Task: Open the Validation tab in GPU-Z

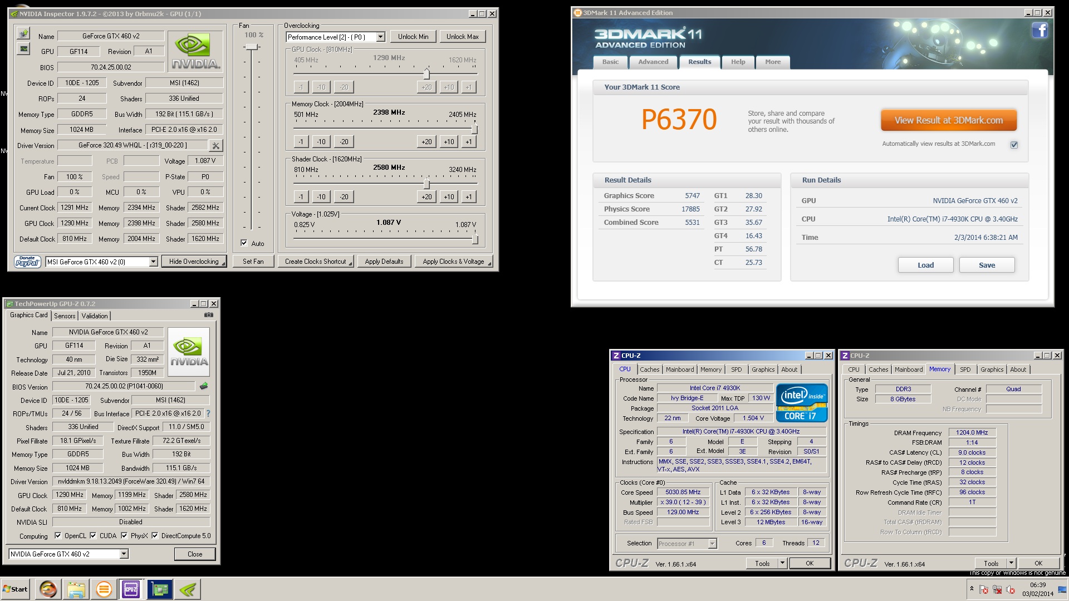Action: click(95, 316)
